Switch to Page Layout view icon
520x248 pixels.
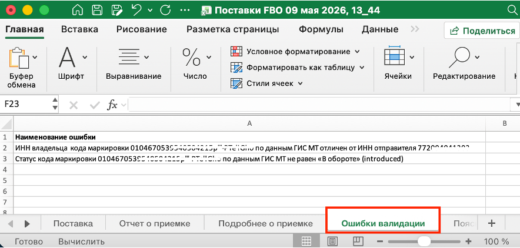pos(332,241)
